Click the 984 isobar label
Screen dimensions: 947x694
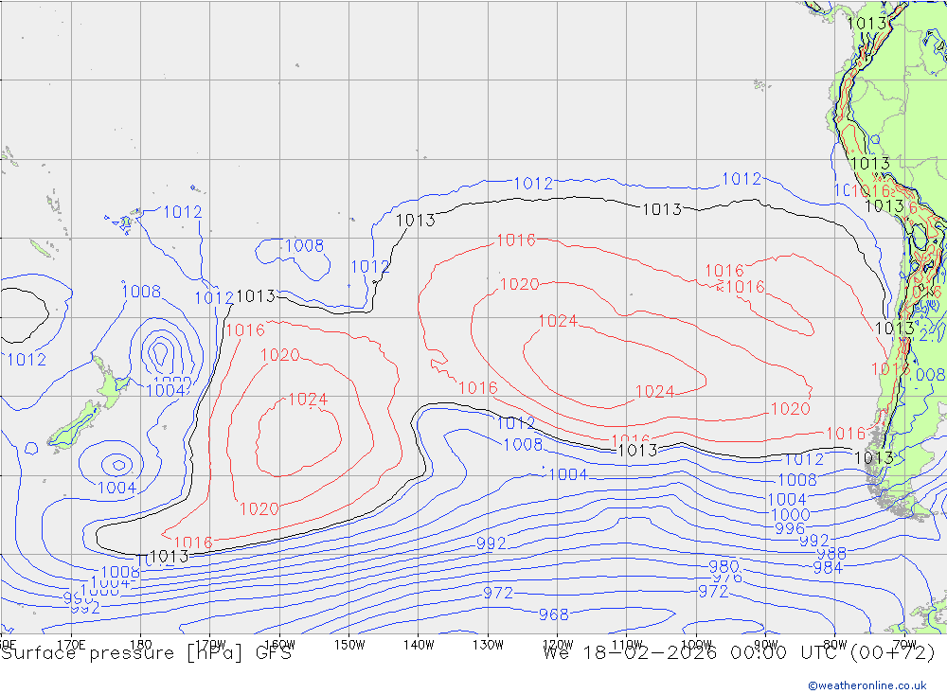click(827, 568)
